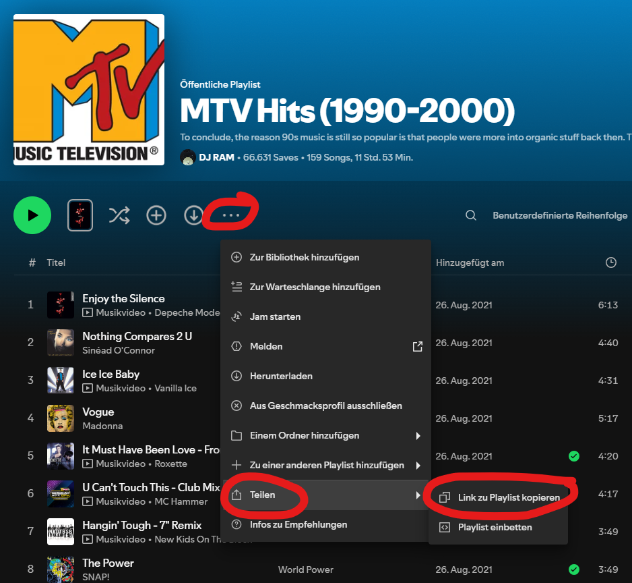Click Herunterladen in the context menu
The image size is (632, 583).
coord(325,376)
